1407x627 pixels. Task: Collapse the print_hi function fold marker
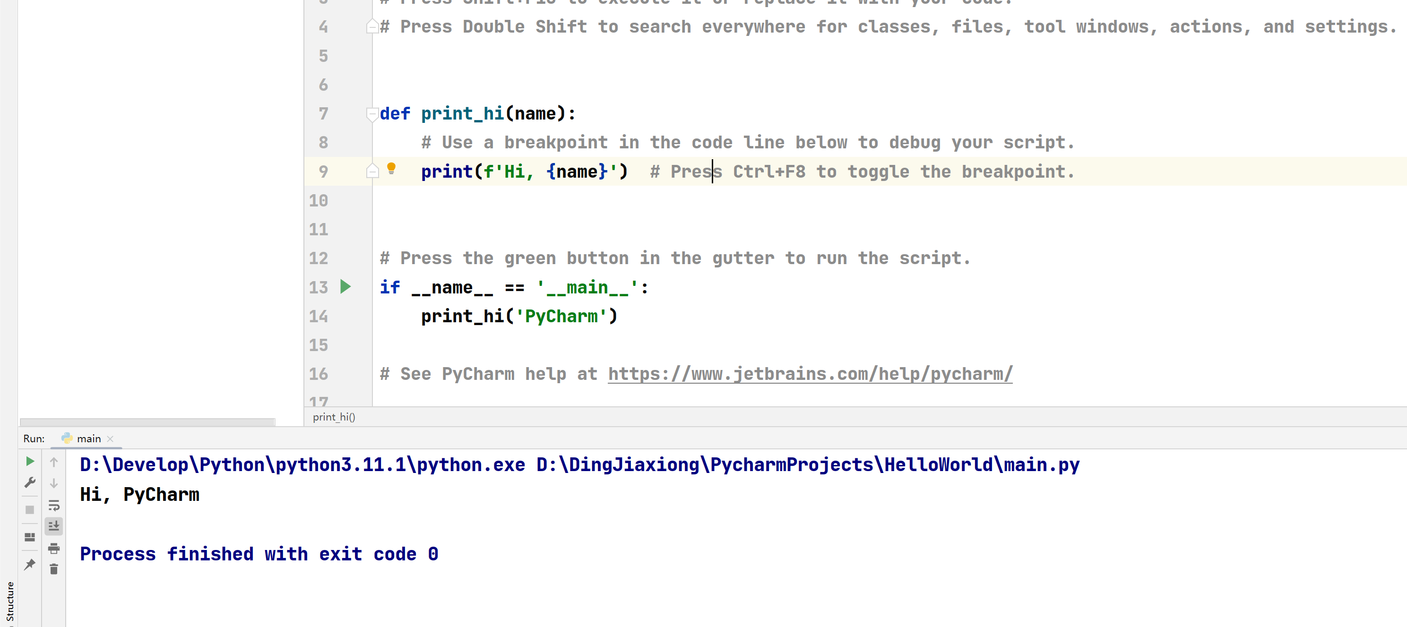[372, 114]
